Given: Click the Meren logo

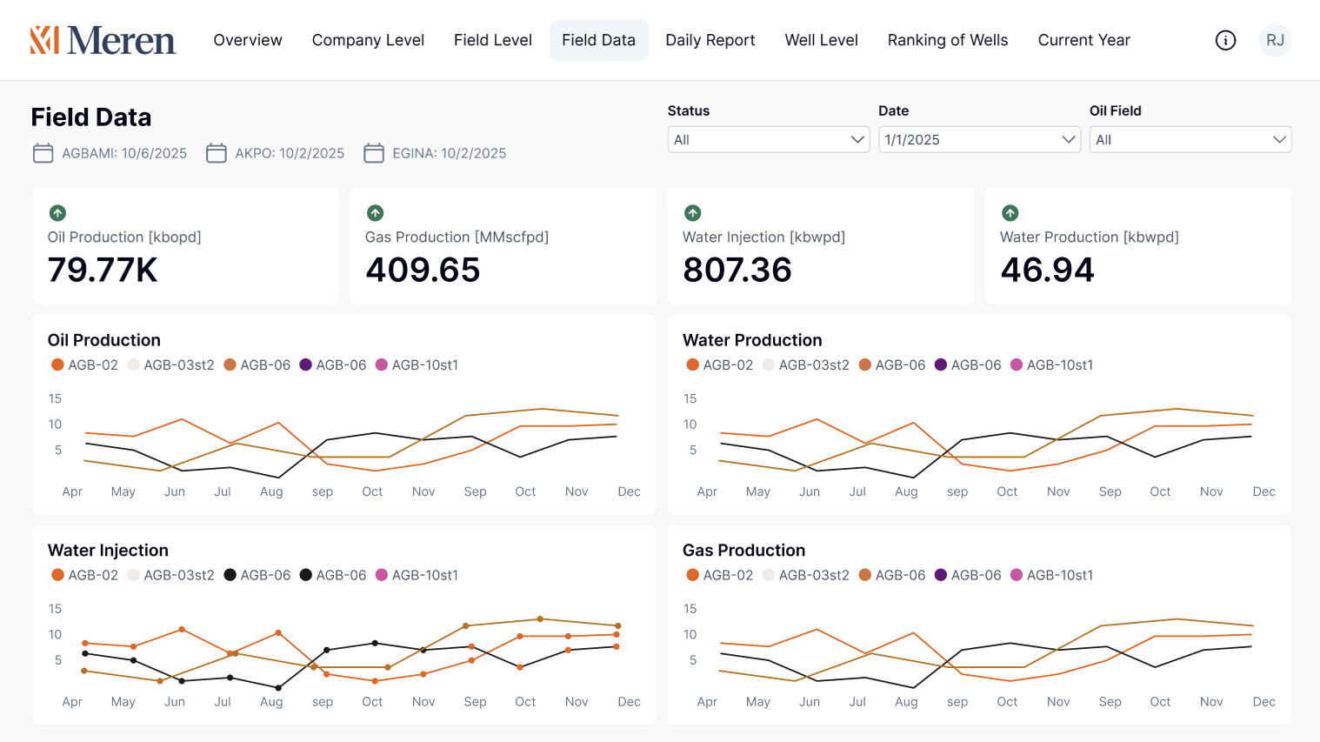Looking at the screenshot, I should tap(103, 40).
